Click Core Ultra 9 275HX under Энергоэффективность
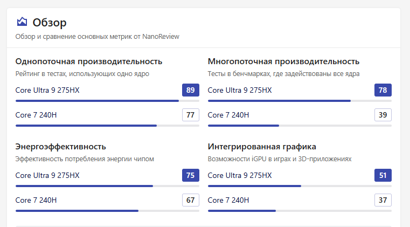This screenshot has width=410, height=227. point(47,175)
